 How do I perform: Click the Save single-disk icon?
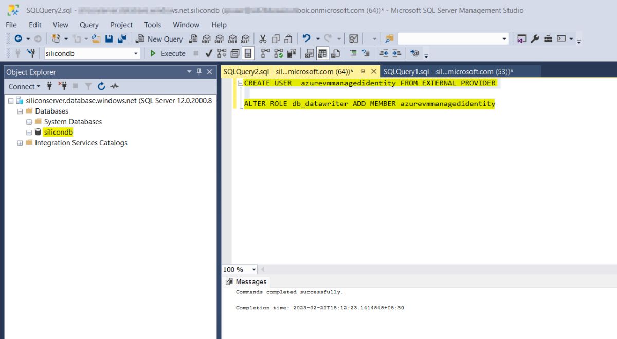coord(109,39)
